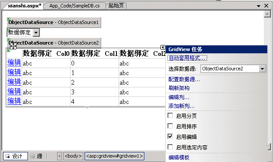The width and height of the screenshot is (273, 162).
Task: Uncheck the 启用编辑 checkbox
Action: click(170, 136)
